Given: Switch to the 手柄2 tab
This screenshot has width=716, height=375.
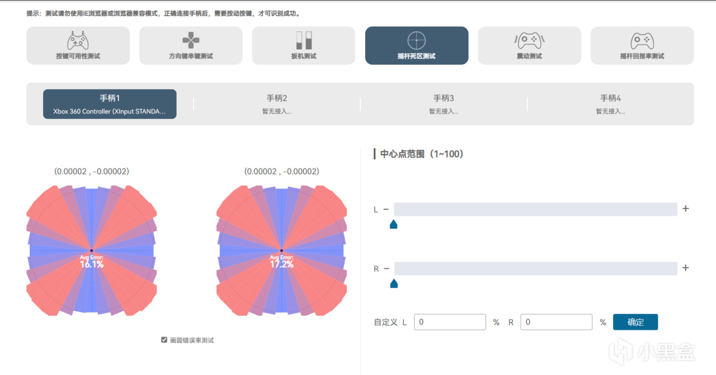Looking at the screenshot, I should 276,104.
